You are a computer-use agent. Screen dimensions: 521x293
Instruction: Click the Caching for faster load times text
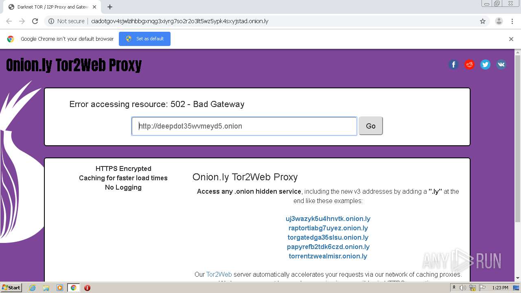[123, 178]
